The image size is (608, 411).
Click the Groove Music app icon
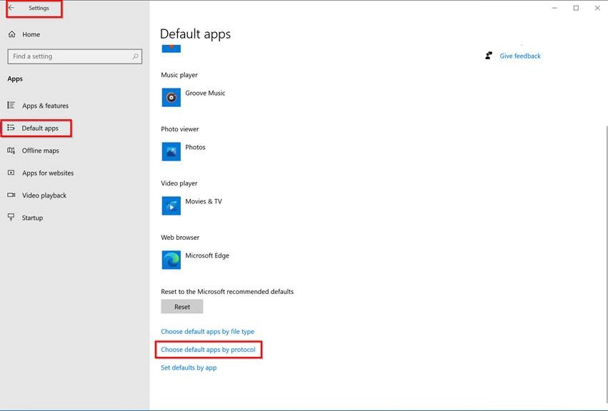(171, 97)
